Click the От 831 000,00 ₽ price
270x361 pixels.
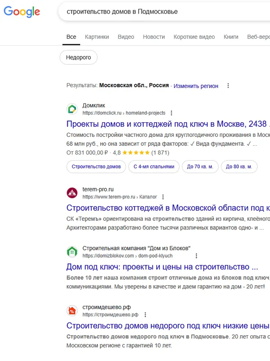tap(87, 153)
